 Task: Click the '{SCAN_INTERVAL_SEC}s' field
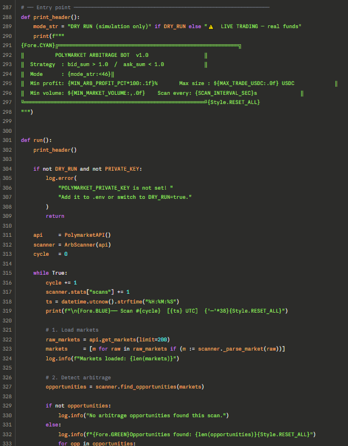pos(226,93)
